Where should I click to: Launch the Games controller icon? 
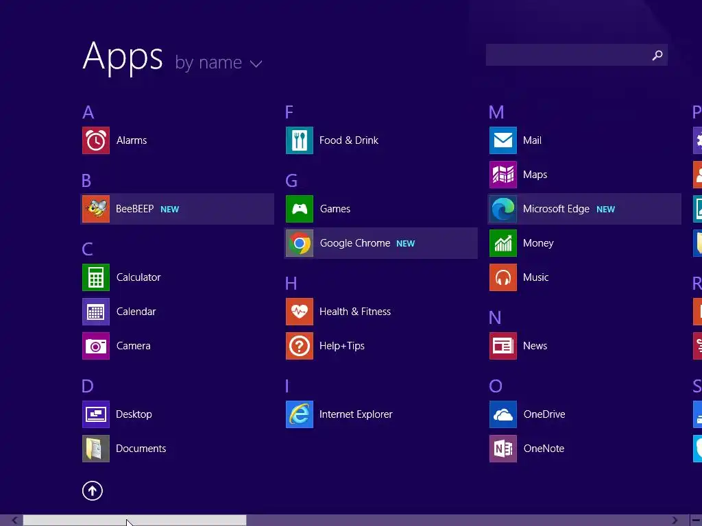point(300,209)
